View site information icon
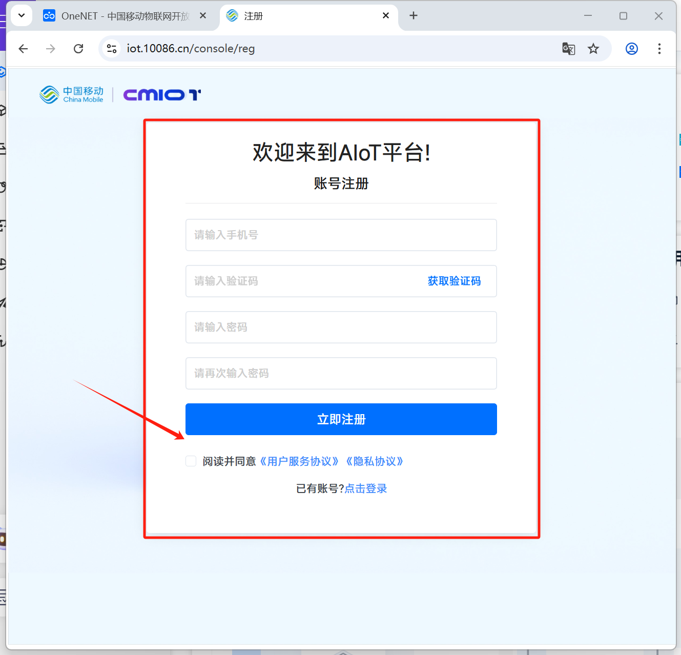Screen dimensions: 681x655 (112, 49)
